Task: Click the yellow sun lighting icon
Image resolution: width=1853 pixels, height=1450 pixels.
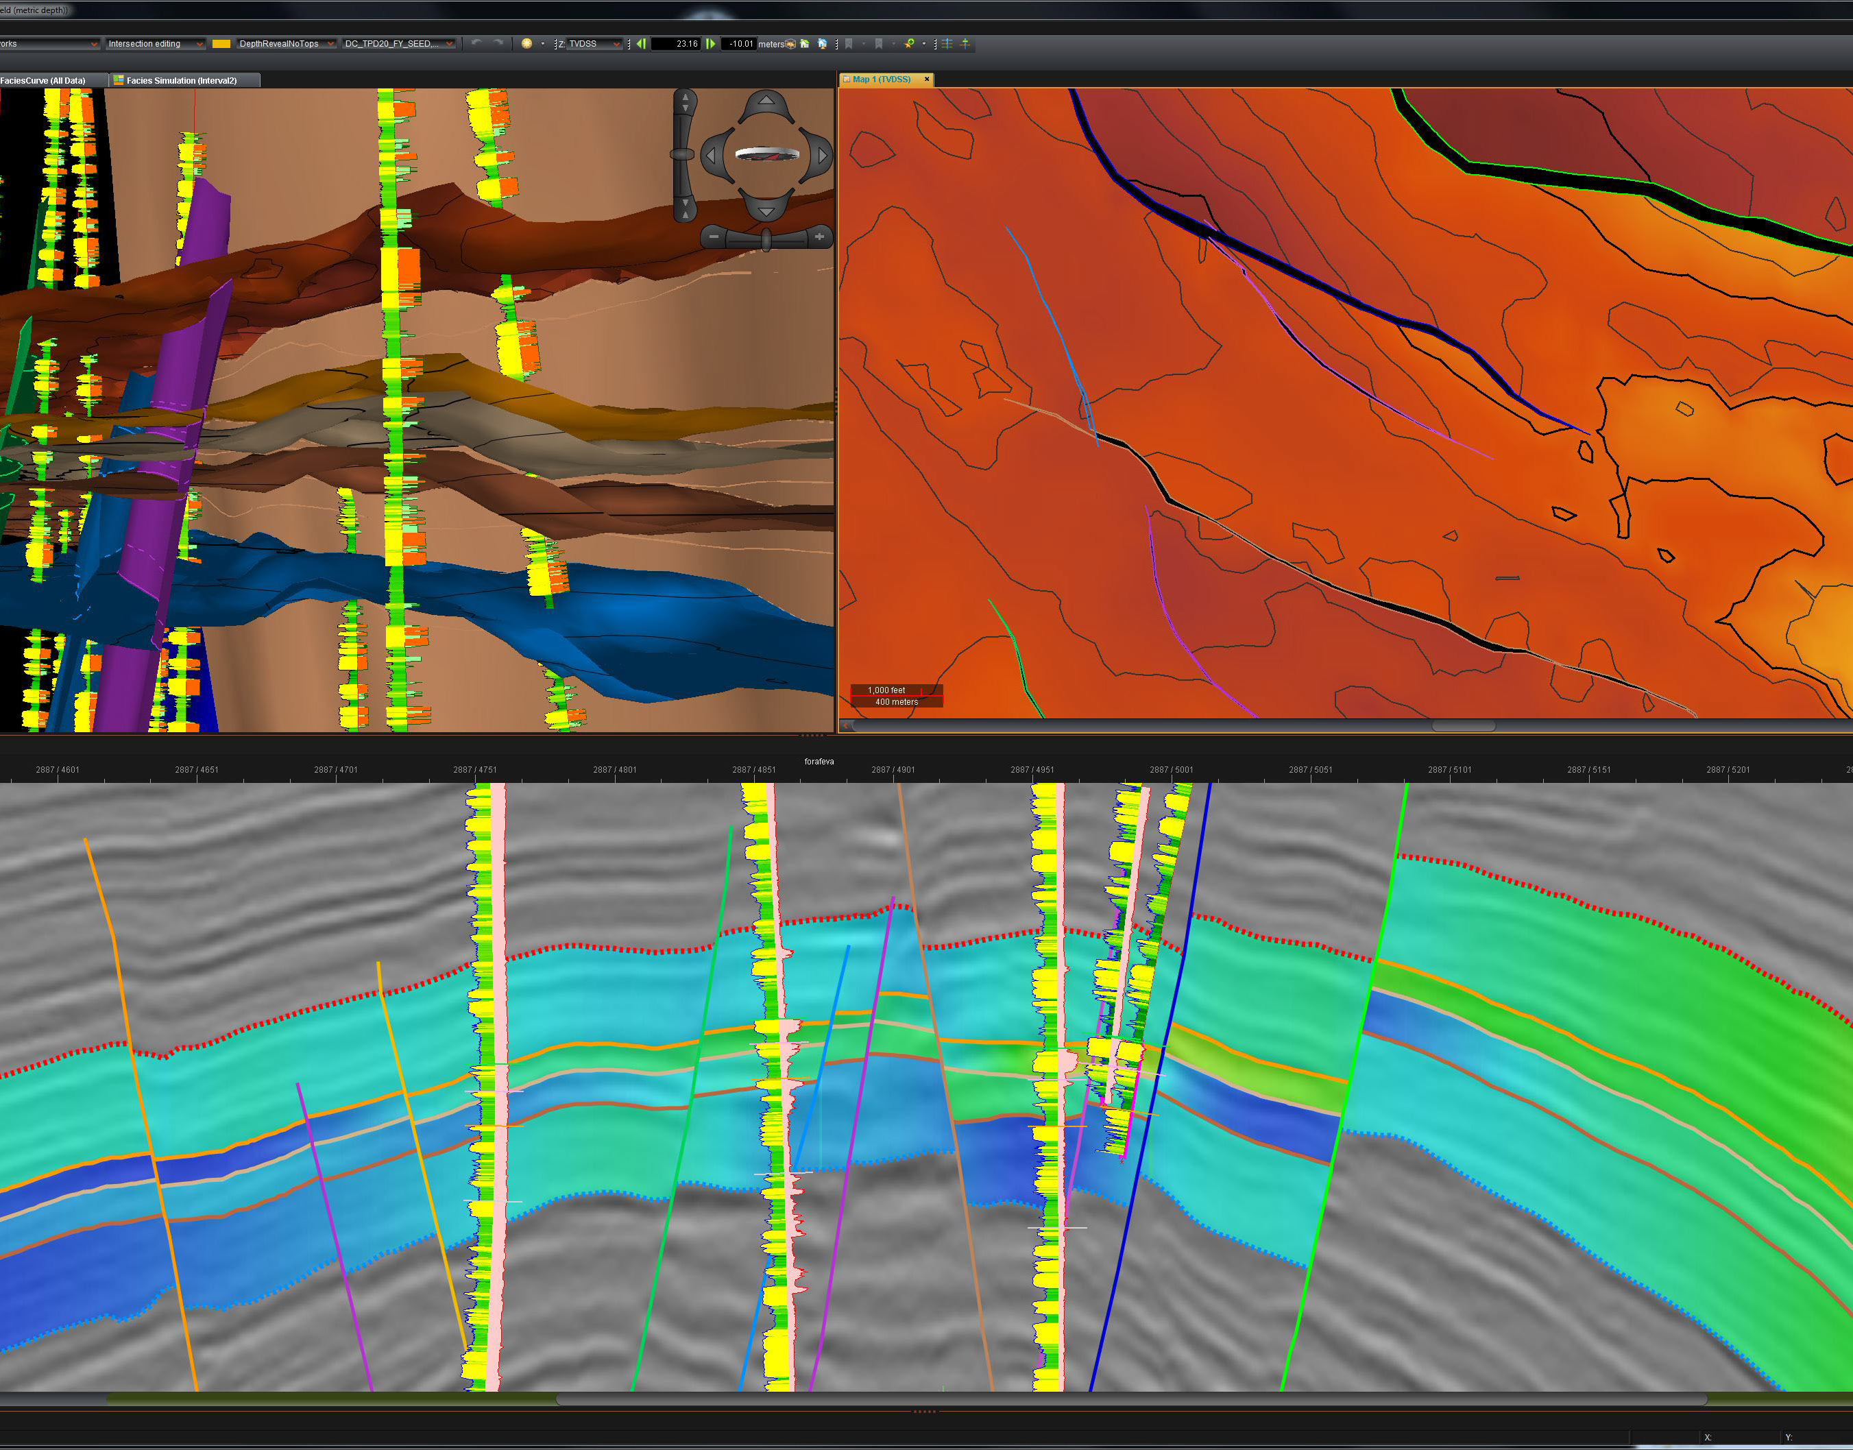Action: (526, 43)
